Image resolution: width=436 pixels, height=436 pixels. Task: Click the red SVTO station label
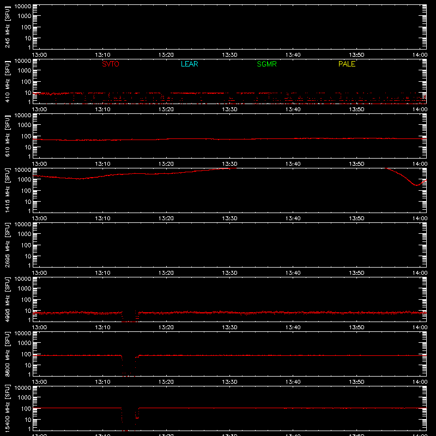click(x=111, y=64)
